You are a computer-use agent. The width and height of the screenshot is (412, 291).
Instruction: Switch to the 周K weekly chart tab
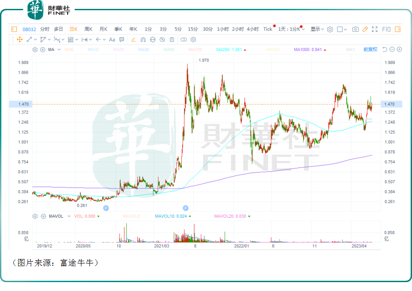click(x=88, y=29)
